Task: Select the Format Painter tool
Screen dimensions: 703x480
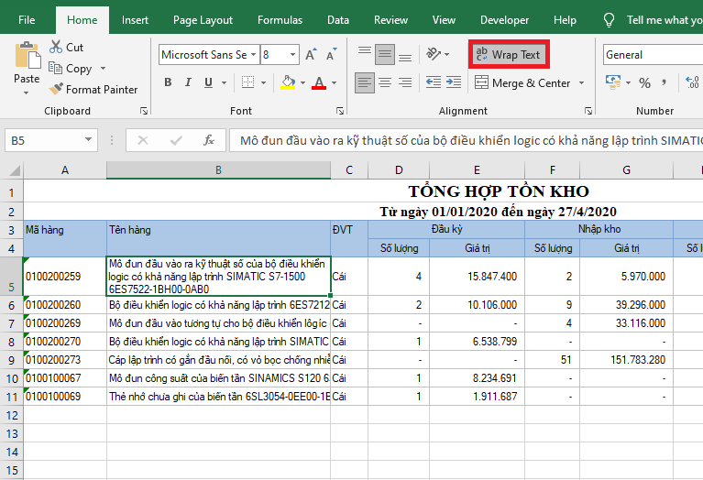Action: 93,90
